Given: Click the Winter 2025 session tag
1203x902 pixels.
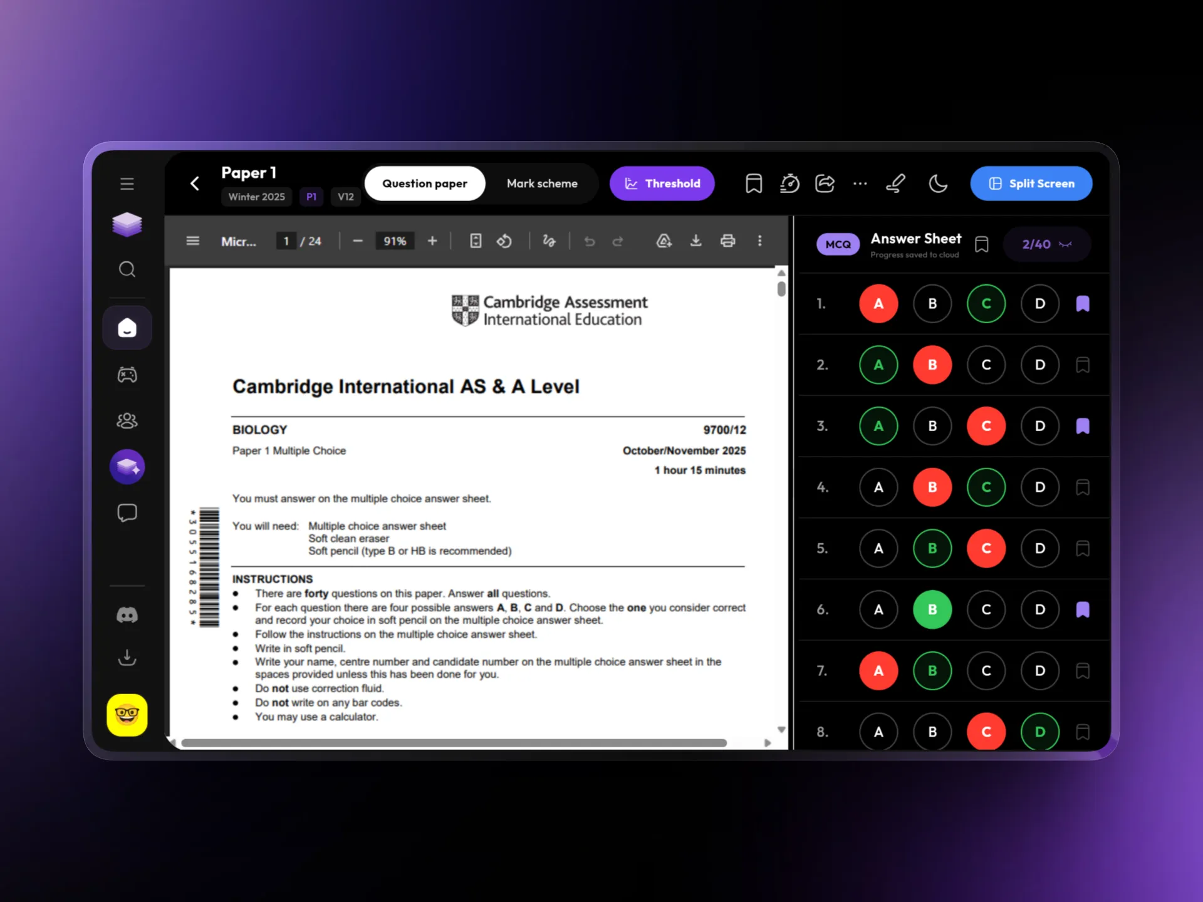Looking at the screenshot, I should pos(256,197).
